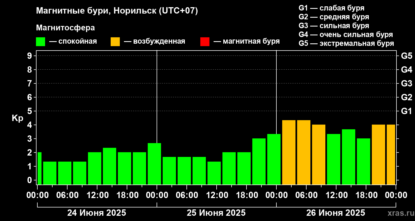Click the standalone "G3" right-axis label

407,83
